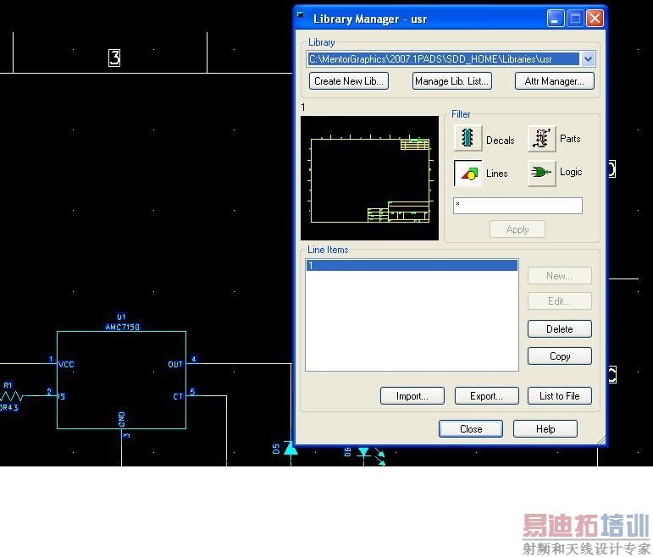Select the Parts filter icon
Viewport: 653px width, 557px height.
coord(541,139)
